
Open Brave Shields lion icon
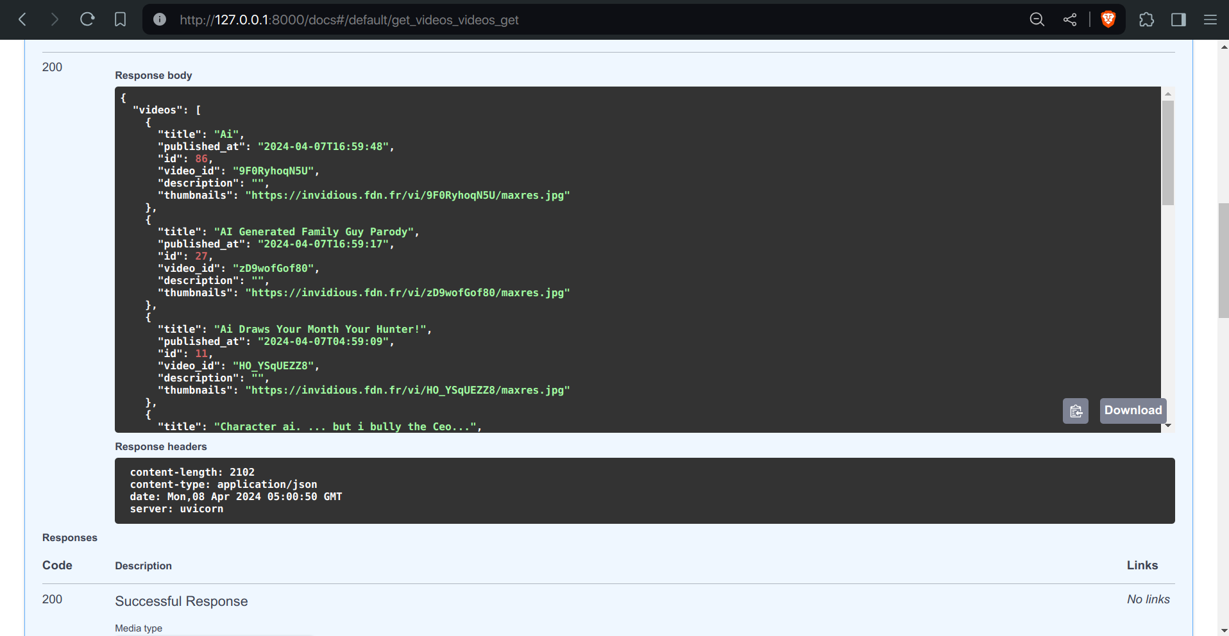click(x=1108, y=20)
